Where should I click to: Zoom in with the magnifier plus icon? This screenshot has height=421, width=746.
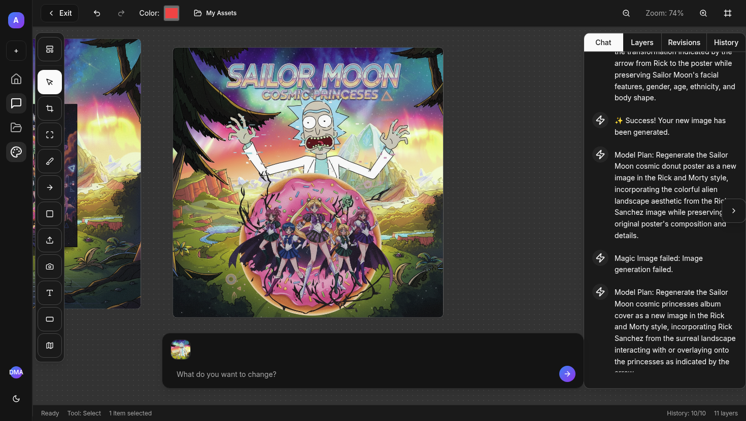pyautogui.click(x=703, y=13)
